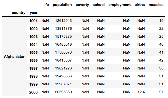Click the 1998 year row label
Image resolution: width=168 pixels, height=98 pixels.
tap(33, 76)
